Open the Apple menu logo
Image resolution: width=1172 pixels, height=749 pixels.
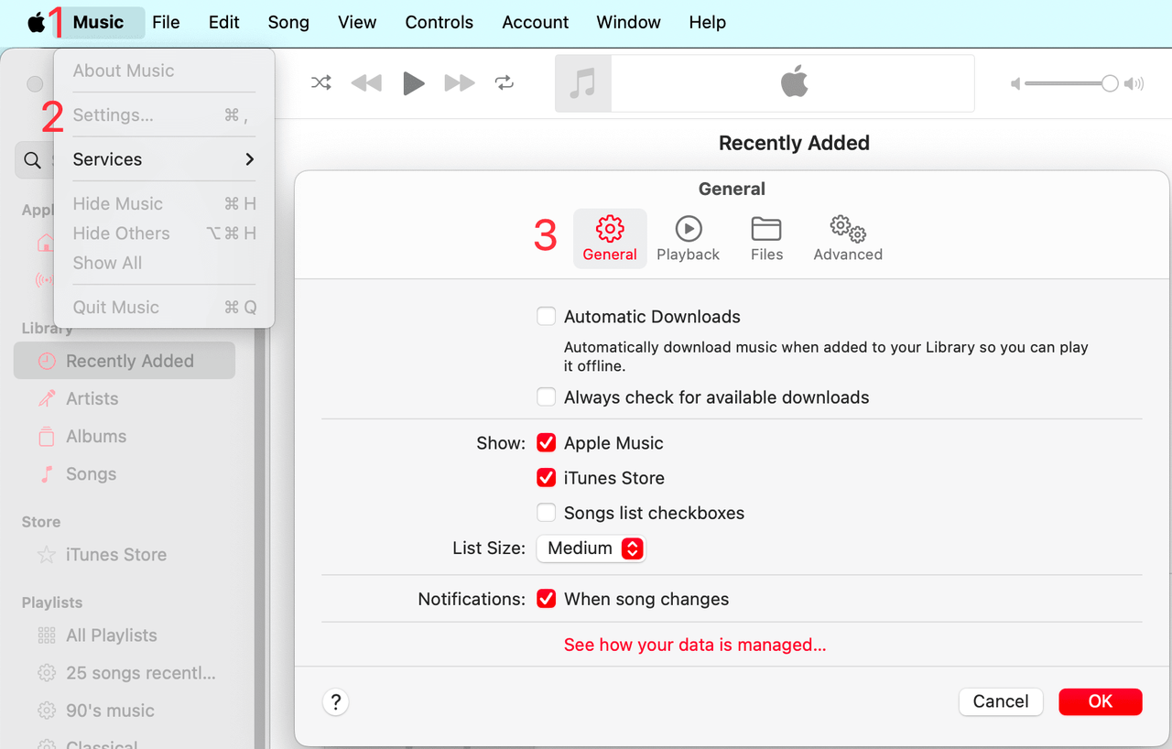coord(36,22)
